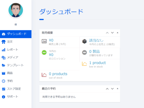Click the のコミッション label

[57, 59]
